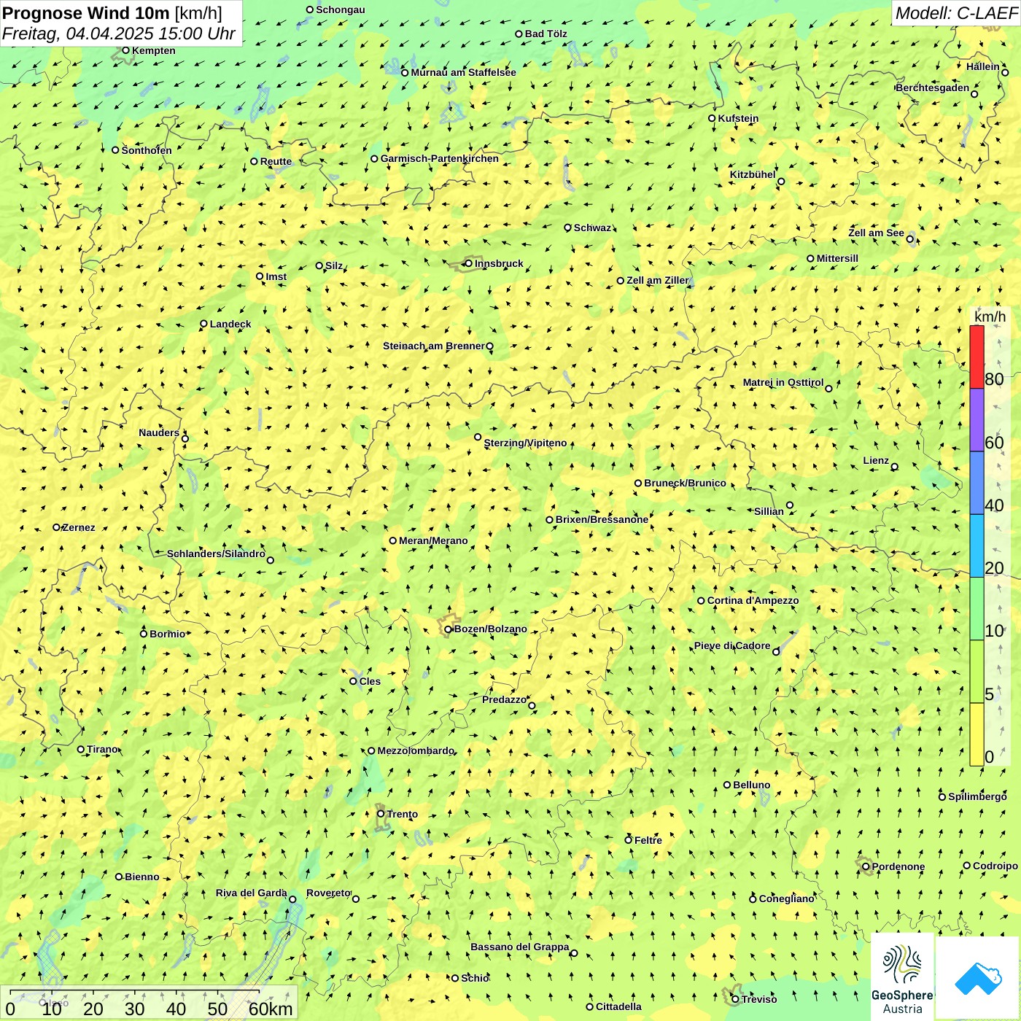The width and height of the screenshot is (1021, 1021).
Task: Click the 'Steinach am Brenner' label
Action: 434,346
